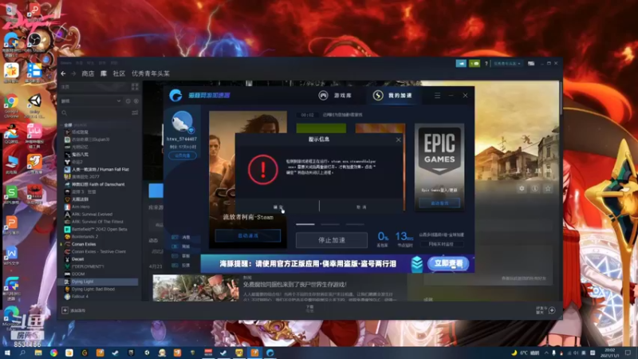Select Human Fall Flat in library
The height and width of the screenshot is (359, 638).
[100, 169]
